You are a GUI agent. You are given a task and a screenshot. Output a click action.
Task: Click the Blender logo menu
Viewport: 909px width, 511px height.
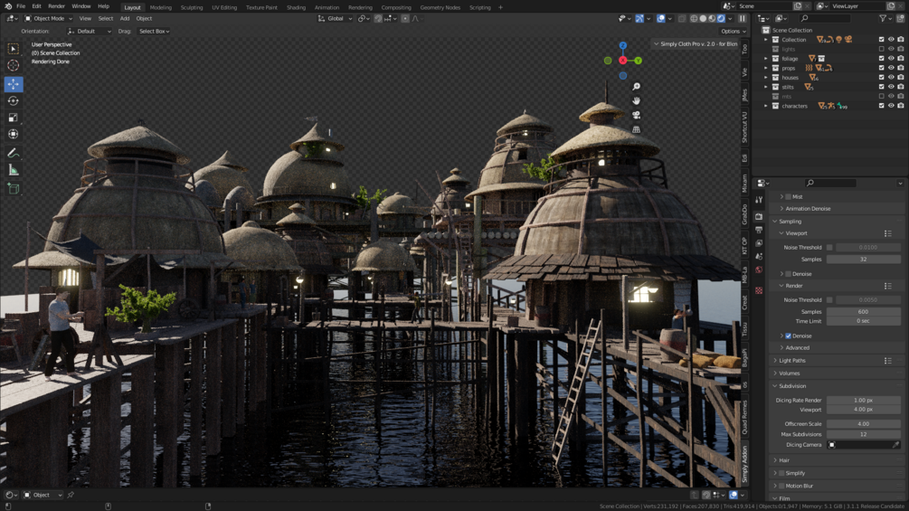coord(8,6)
